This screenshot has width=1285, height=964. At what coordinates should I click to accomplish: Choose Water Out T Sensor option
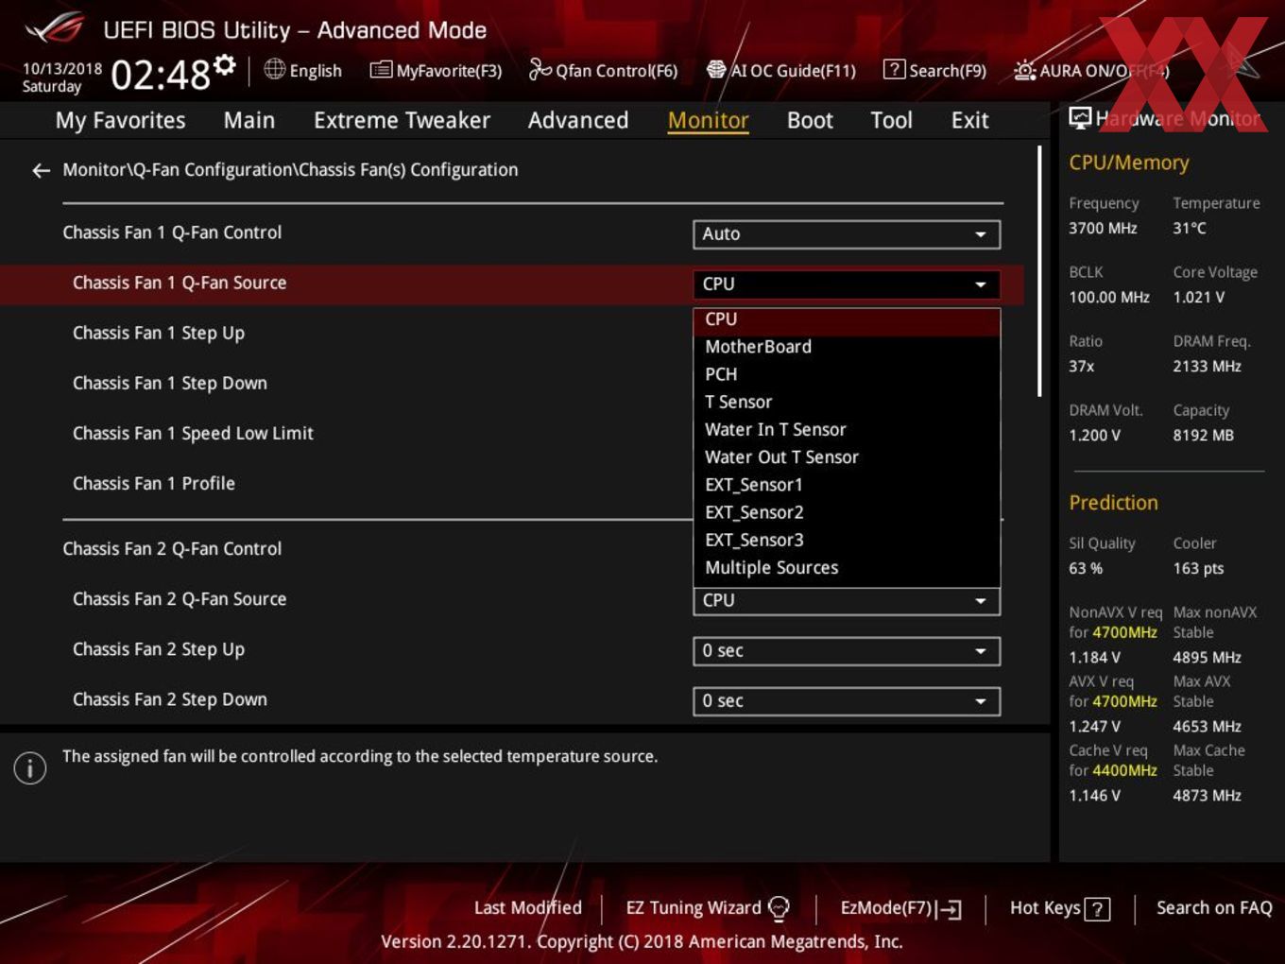pos(847,456)
